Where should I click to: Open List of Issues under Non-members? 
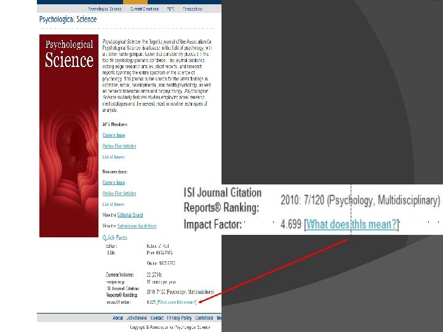point(113,204)
